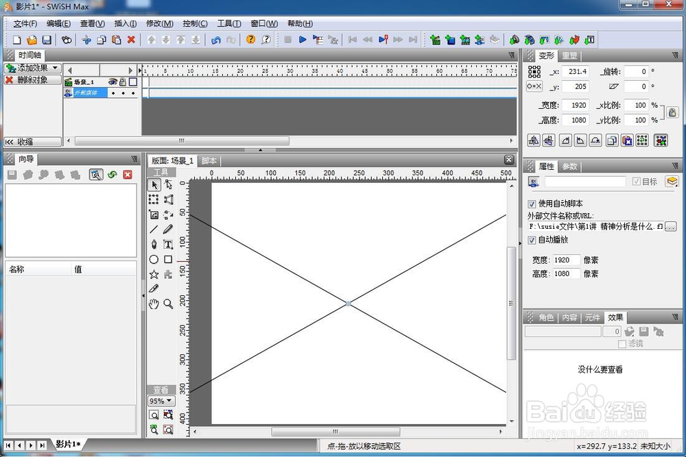The width and height of the screenshot is (686, 457).
Task: Switch to the 重塑 tab
Action: [x=569, y=55]
